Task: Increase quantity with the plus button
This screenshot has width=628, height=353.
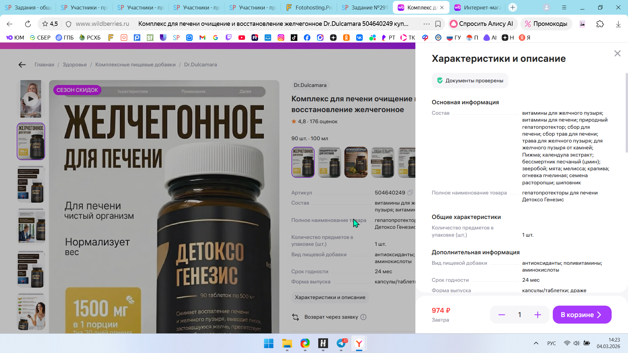Action: [537, 315]
